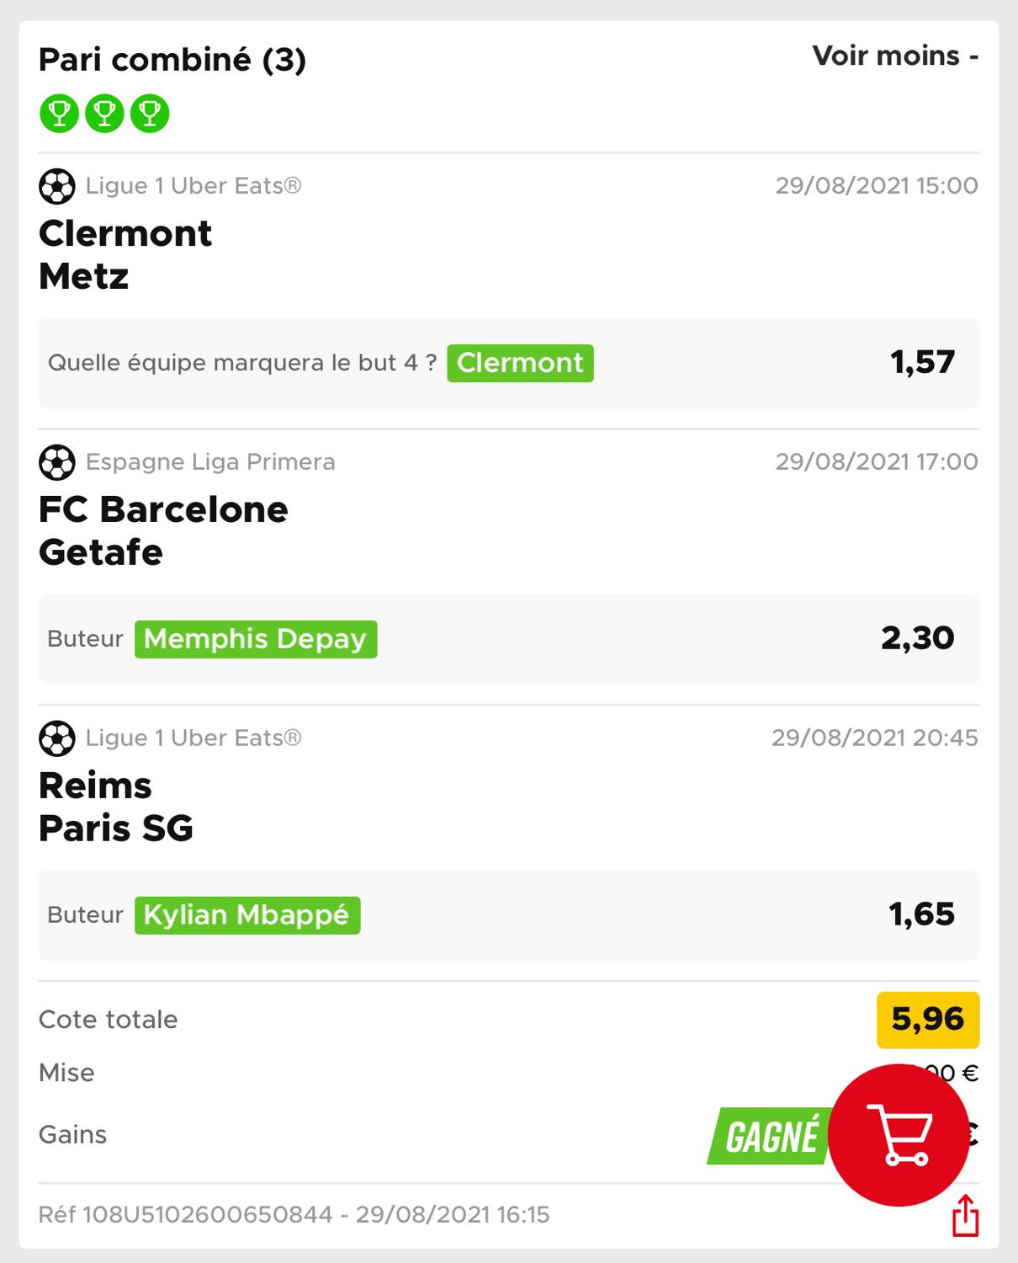Image resolution: width=1018 pixels, height=1263 pixels.
Task: Open the Clermont Metz match title
Action: click(125, 255)
